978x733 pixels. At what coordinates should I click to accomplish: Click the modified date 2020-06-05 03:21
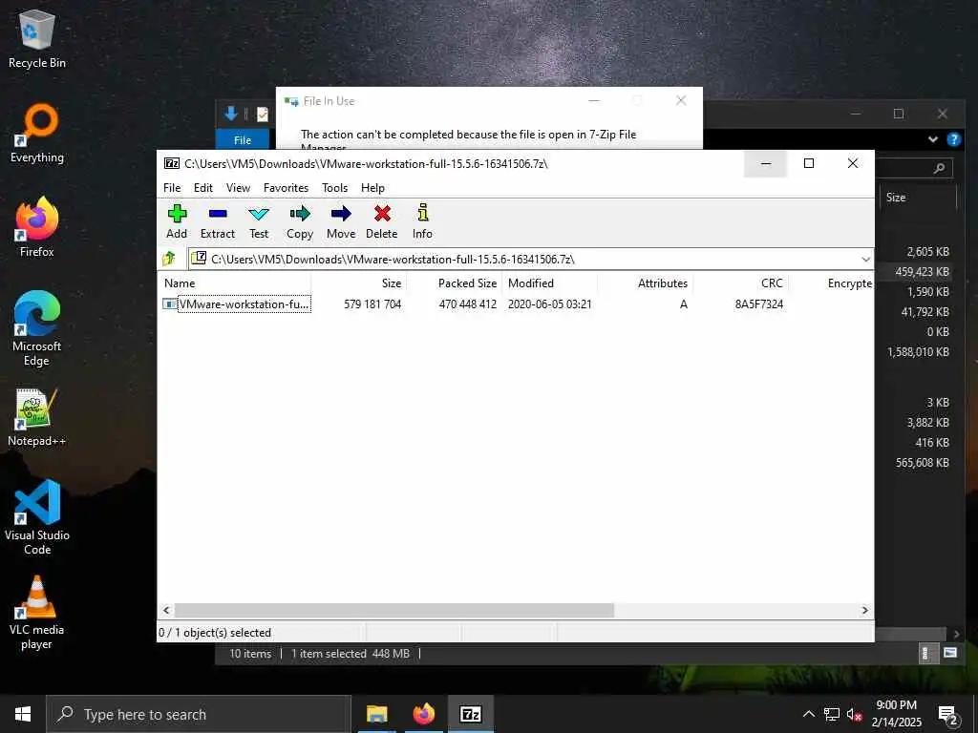pos(549,304)
